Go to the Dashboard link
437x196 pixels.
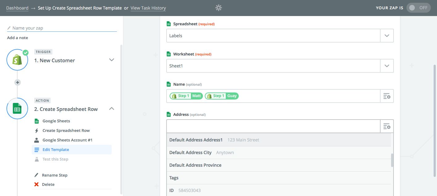point(17,8)
